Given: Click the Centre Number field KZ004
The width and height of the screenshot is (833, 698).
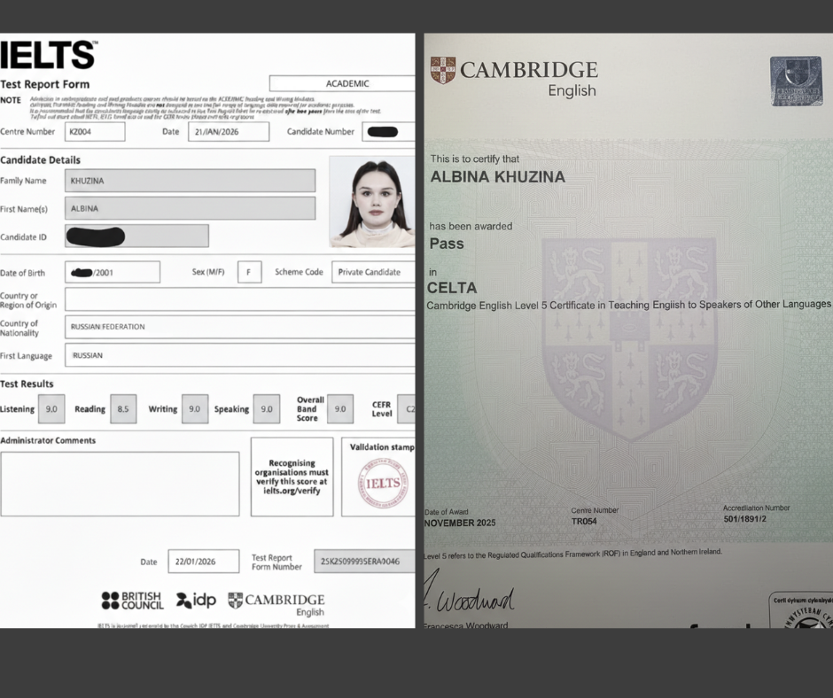Looking at the screenshot, I should [x=95, y=132].
